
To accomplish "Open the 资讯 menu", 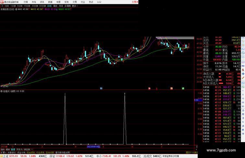I will [42, 2].
